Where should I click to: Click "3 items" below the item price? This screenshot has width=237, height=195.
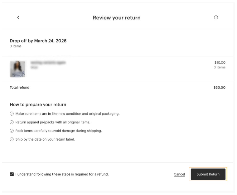click(x=220, y=67)
